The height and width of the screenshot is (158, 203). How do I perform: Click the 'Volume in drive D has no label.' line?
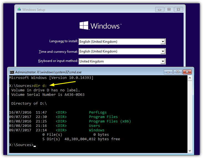click(x=45, y=90)
